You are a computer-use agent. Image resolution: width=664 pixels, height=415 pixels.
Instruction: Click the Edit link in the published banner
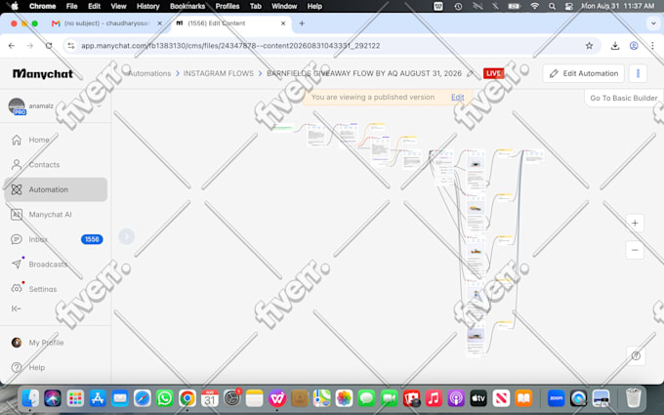[457, 97]
